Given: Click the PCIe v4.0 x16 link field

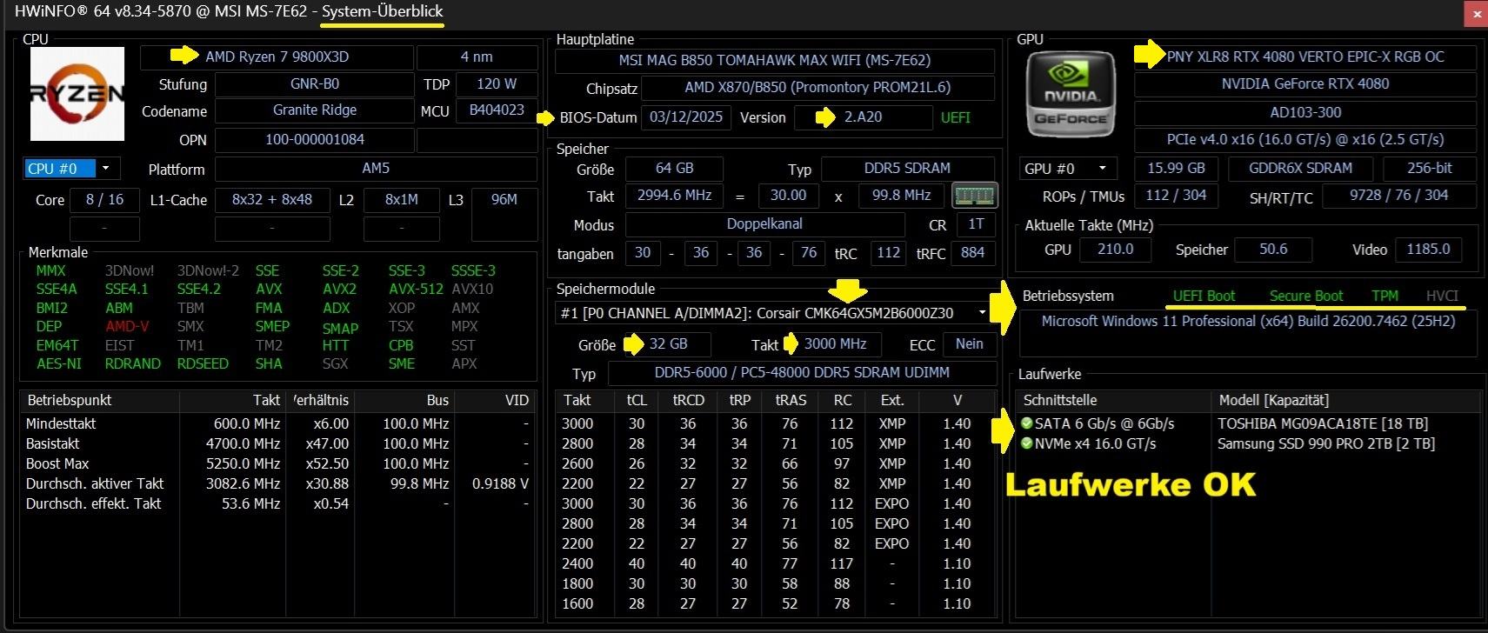Looking at the screenshot, I should pos(1305,140).
